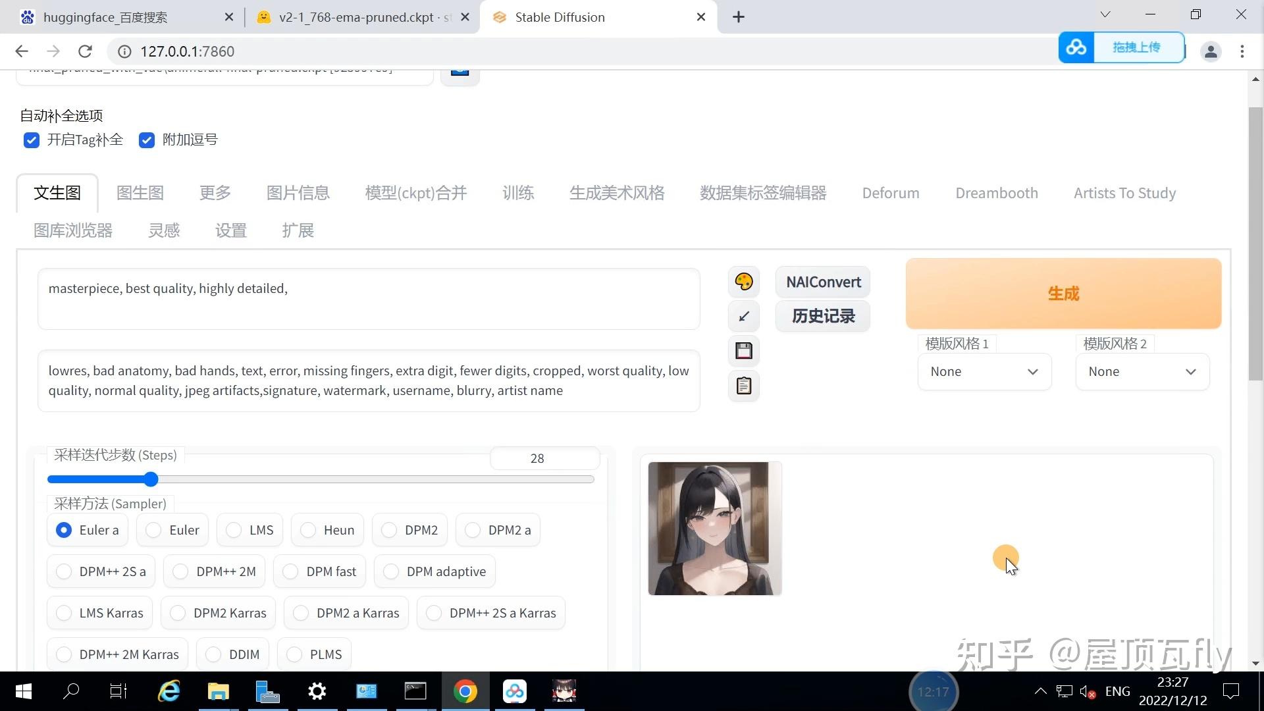Click the Chrome icon on the taskbar
Image resolution: width=1264 pixels, height=711 pixels.
coord(465,691)
